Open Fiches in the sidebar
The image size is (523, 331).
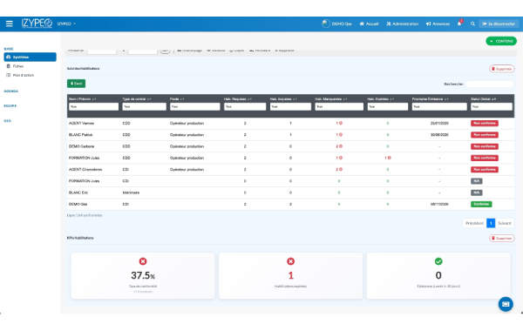tap(18, 66)
